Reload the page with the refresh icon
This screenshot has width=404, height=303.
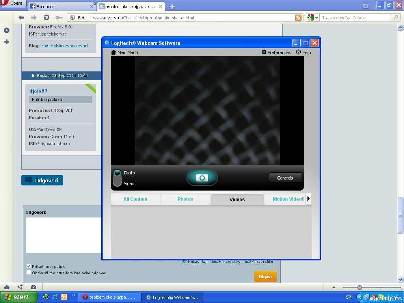click(47, 17)
